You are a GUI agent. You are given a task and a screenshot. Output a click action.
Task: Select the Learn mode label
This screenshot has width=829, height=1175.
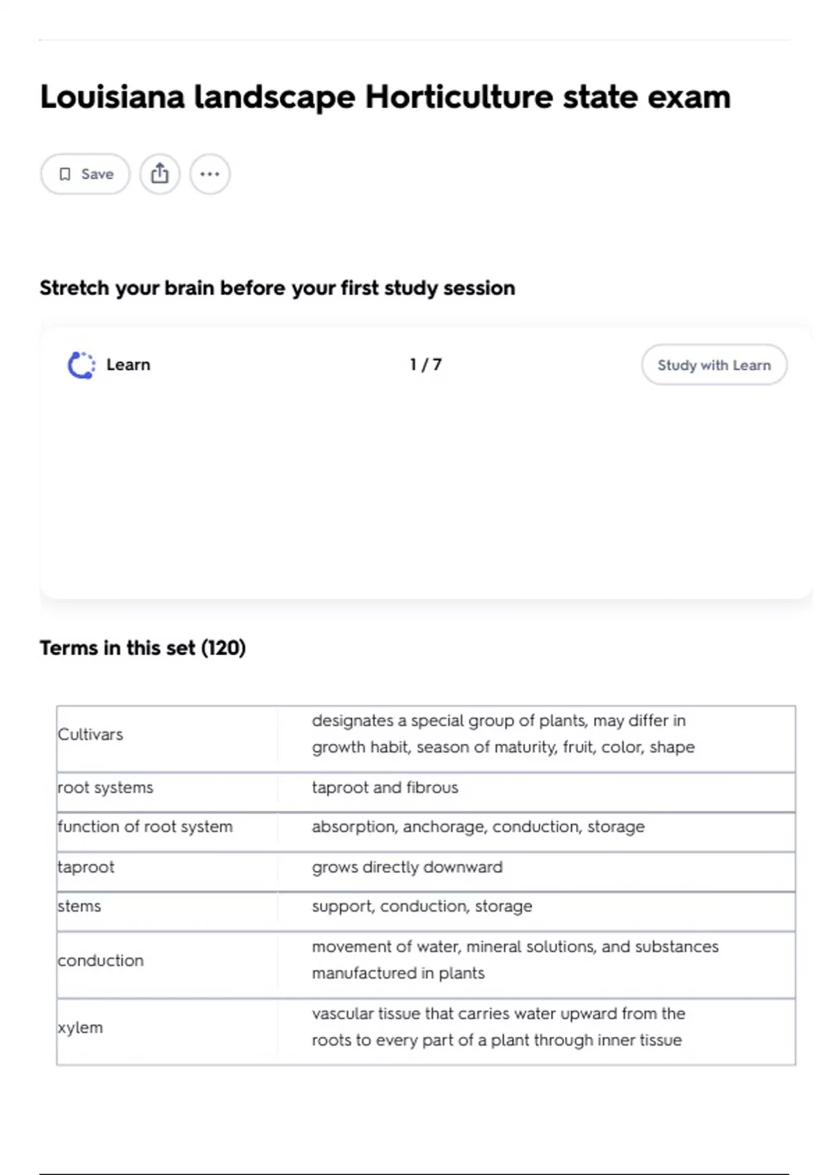tap(128, 365)
